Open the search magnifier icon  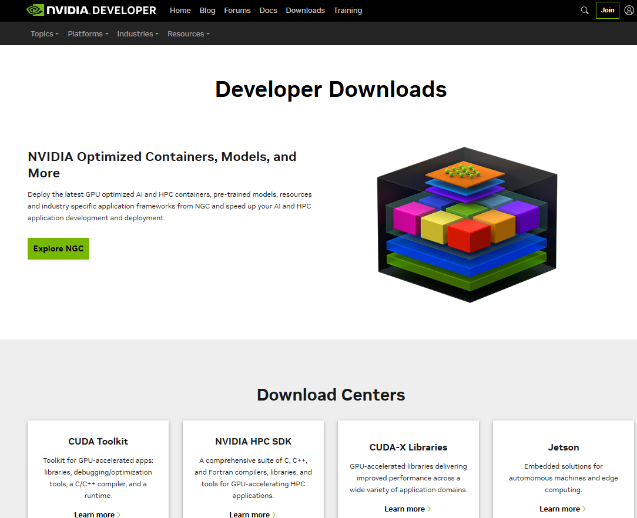585,11
